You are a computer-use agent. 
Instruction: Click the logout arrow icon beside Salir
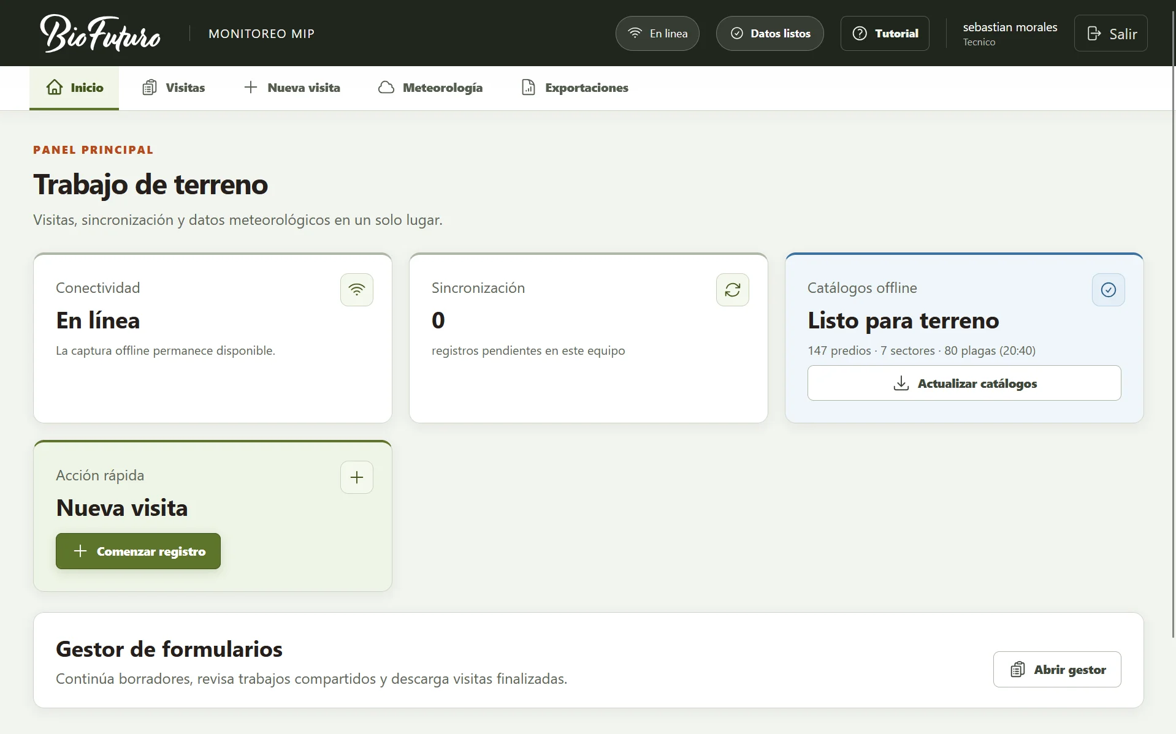[x=1094, y=33]
